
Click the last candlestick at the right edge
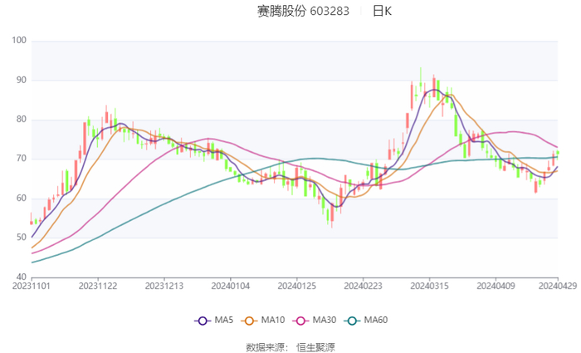coord(558,153)
